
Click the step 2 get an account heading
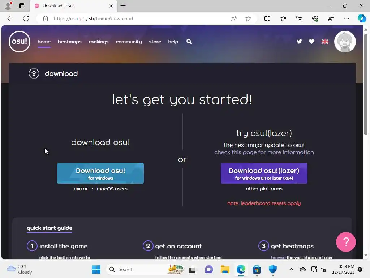tap(178, 246)
